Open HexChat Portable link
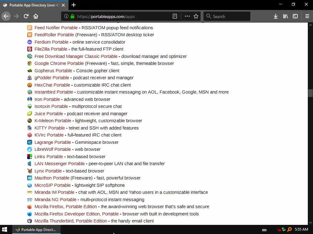 tap(52, 85)
